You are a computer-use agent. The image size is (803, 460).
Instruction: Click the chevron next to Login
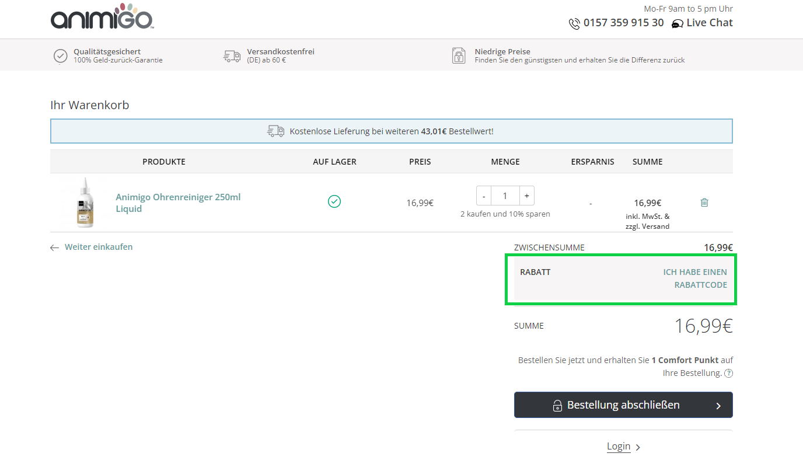tap(638, 448)
